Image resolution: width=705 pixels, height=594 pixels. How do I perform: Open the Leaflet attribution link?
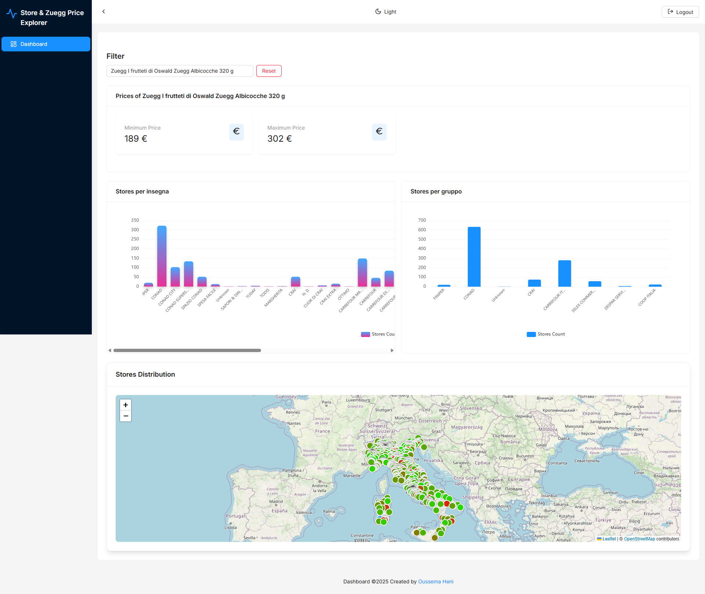(x=609, y=539)
